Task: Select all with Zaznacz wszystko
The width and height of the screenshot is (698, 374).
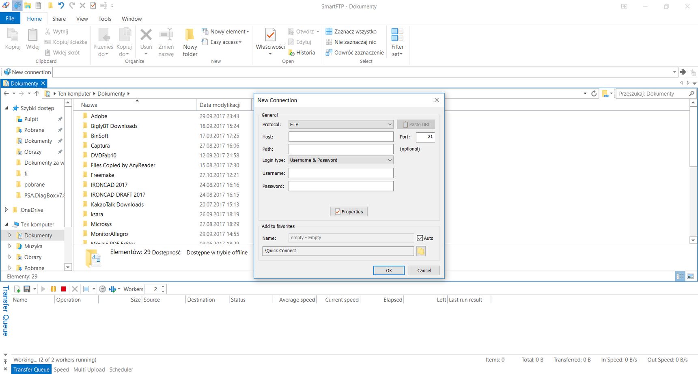Action: [x=351, y=32]
